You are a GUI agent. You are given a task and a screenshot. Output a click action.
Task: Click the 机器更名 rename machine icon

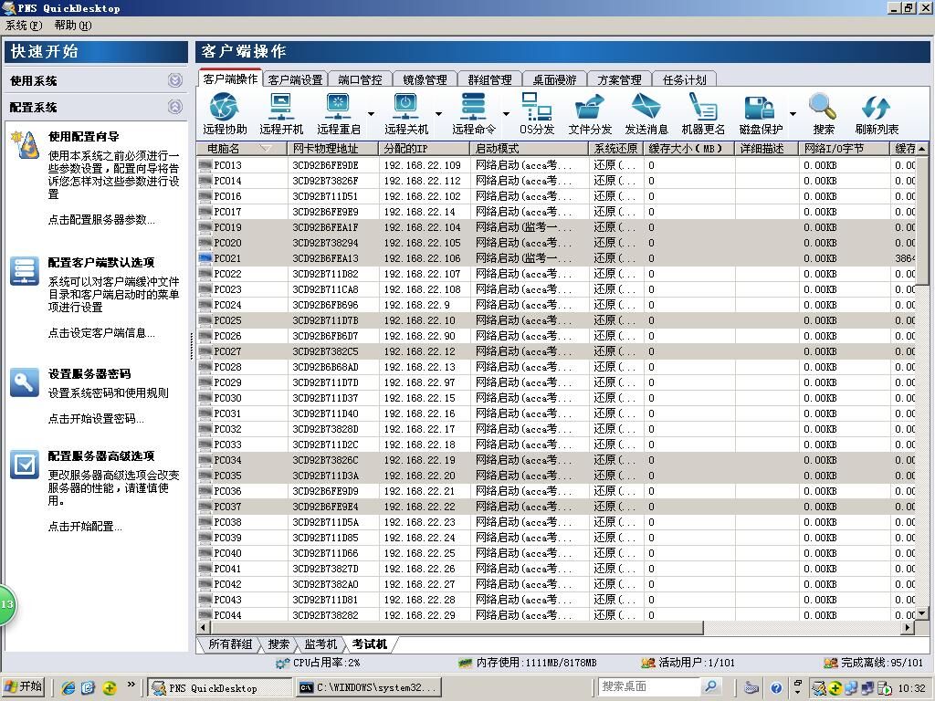702,108
